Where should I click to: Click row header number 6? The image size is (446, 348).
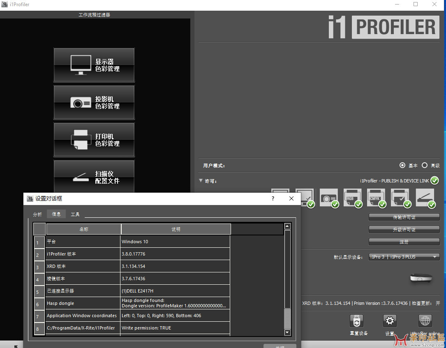coord(39,304)
